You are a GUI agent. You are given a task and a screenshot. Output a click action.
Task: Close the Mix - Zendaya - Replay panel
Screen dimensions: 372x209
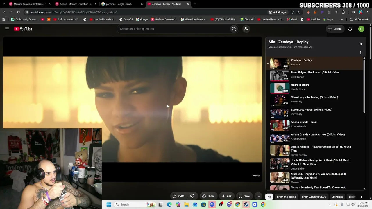click(x=361, y=44)
